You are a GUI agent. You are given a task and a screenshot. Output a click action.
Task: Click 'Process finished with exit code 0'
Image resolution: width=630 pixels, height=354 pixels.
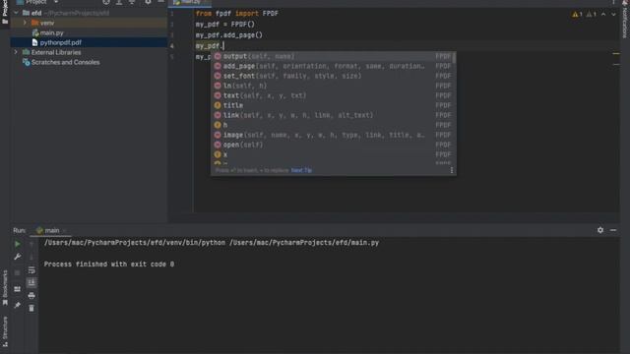click(109, 265)
